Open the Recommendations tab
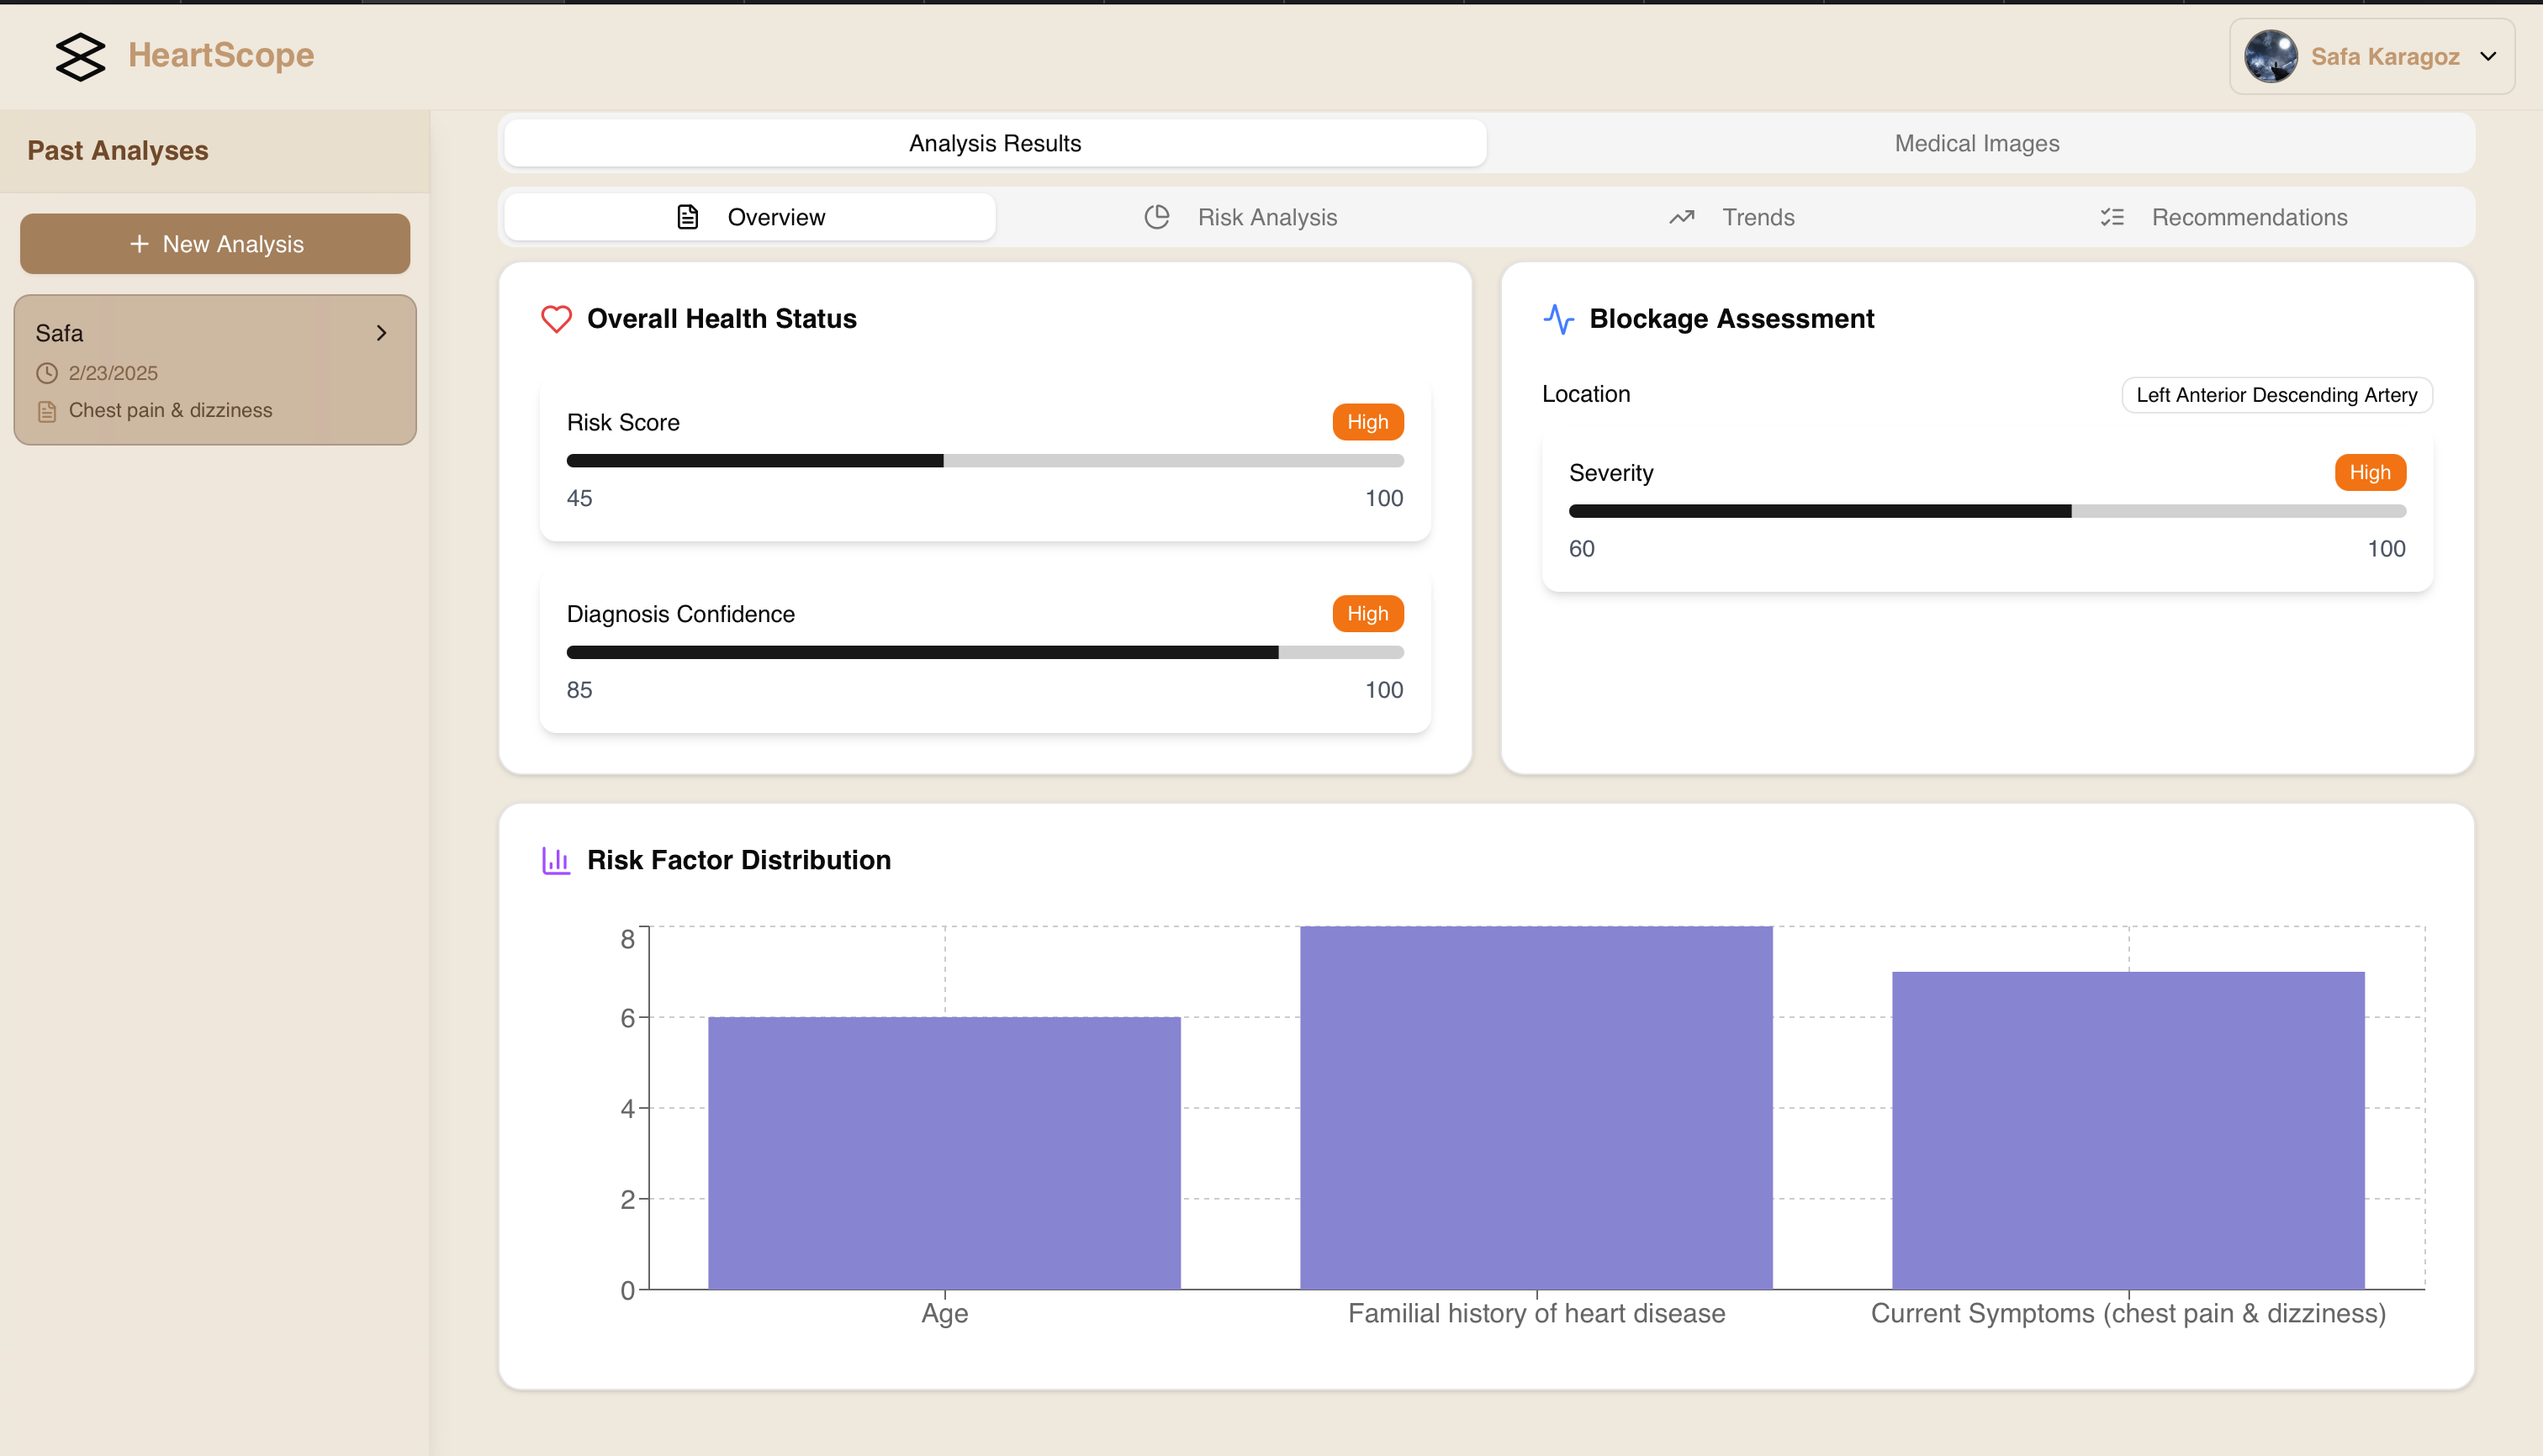Viewport: 2543px width, 1456px height. 2224,217
